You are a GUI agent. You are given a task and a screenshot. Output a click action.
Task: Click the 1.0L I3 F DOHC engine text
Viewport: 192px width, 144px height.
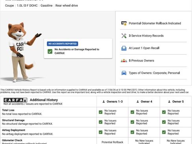tap(27, 6)
